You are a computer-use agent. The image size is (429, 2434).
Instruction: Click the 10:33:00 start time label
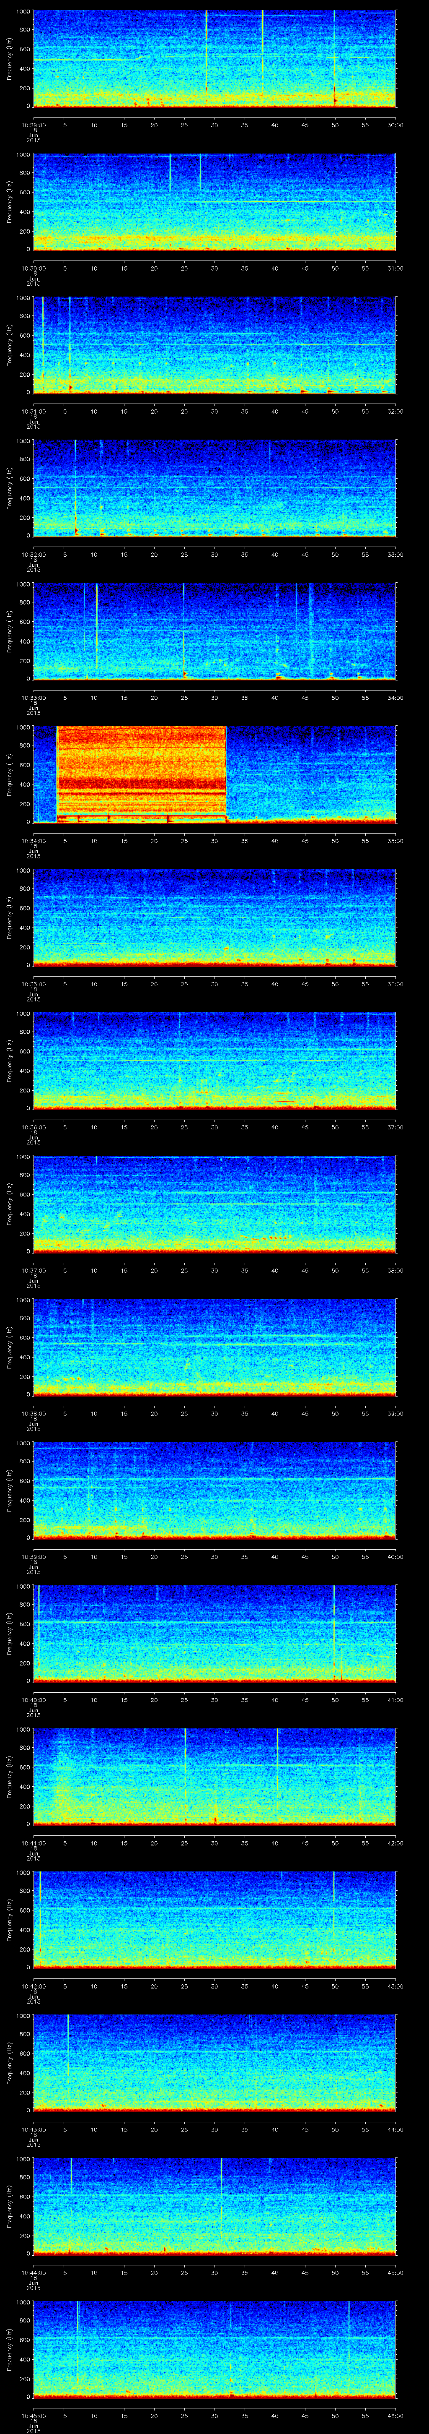[x=33, y=697]
